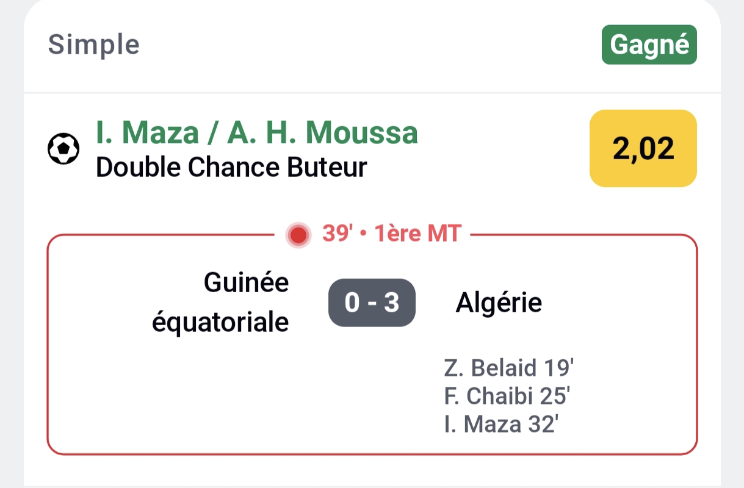Open the Algérie team page
The height and width of the screenshot is (488, 744).
tap(499, 302)
